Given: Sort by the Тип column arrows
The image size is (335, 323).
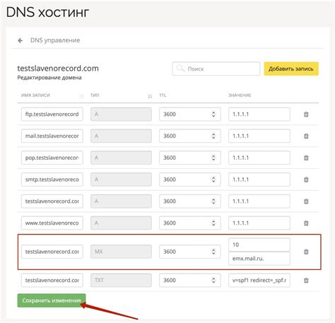Looking at the screenshot, I should pos(150,96).
